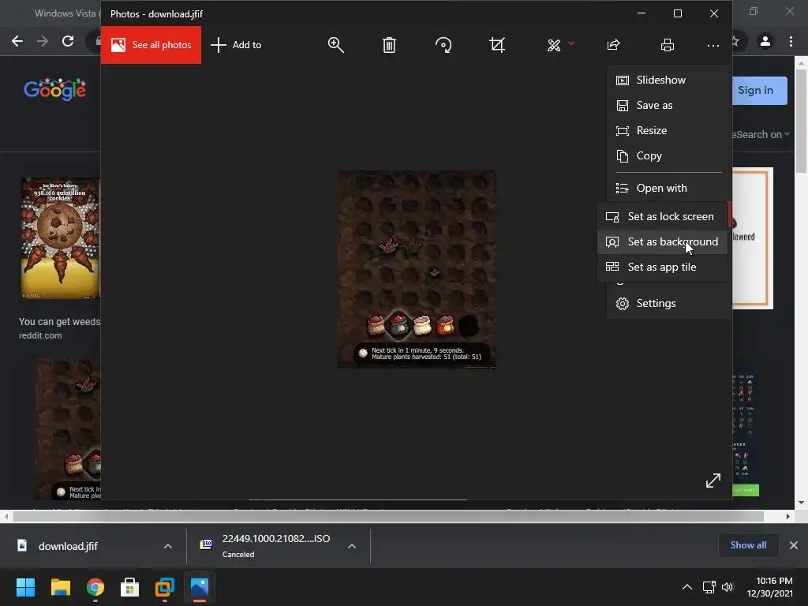Select Slideshow from the menu
The width and height of the screenshot is (808, 606).
668,80
